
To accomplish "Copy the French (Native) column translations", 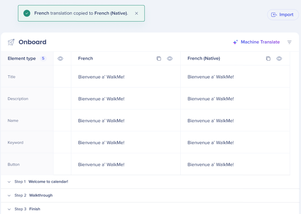I will click(x=268, y=59).
